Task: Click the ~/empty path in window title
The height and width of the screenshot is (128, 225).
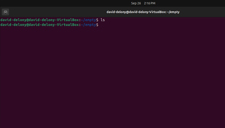Action: 173,12
